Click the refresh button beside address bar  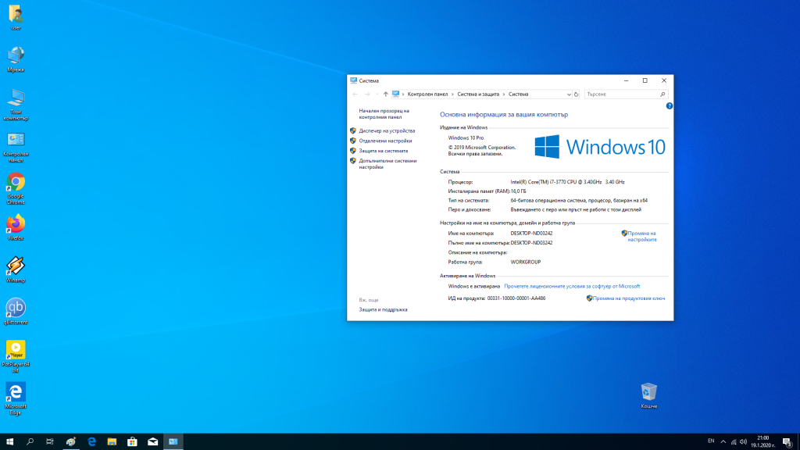577,94
